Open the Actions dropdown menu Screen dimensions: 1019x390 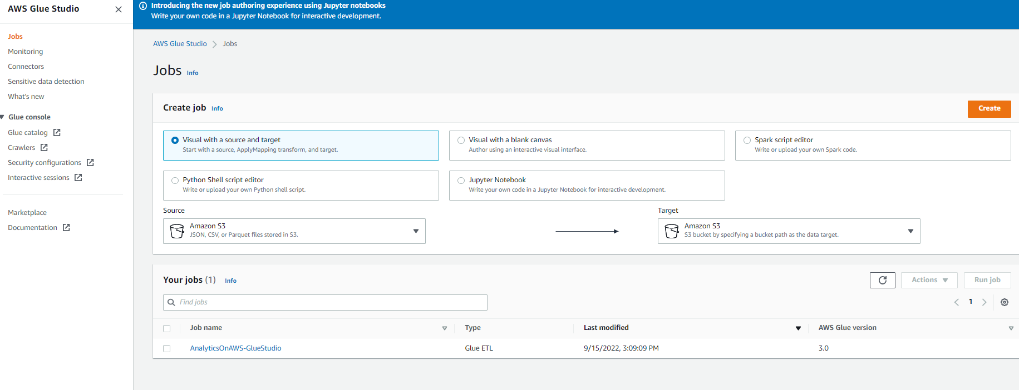929,280
